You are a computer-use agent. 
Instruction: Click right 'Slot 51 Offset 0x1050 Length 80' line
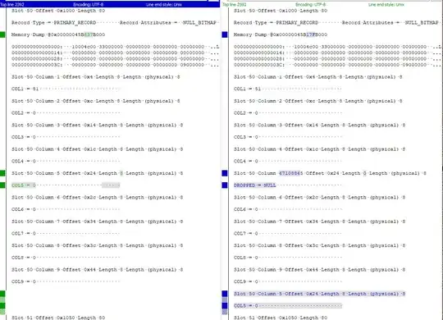click(x=281, y=318)
